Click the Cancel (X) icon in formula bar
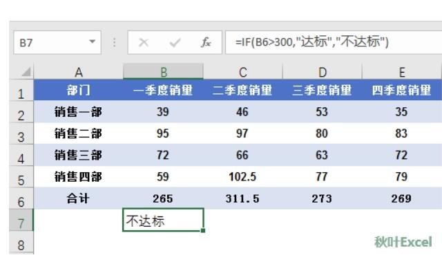 144,43
